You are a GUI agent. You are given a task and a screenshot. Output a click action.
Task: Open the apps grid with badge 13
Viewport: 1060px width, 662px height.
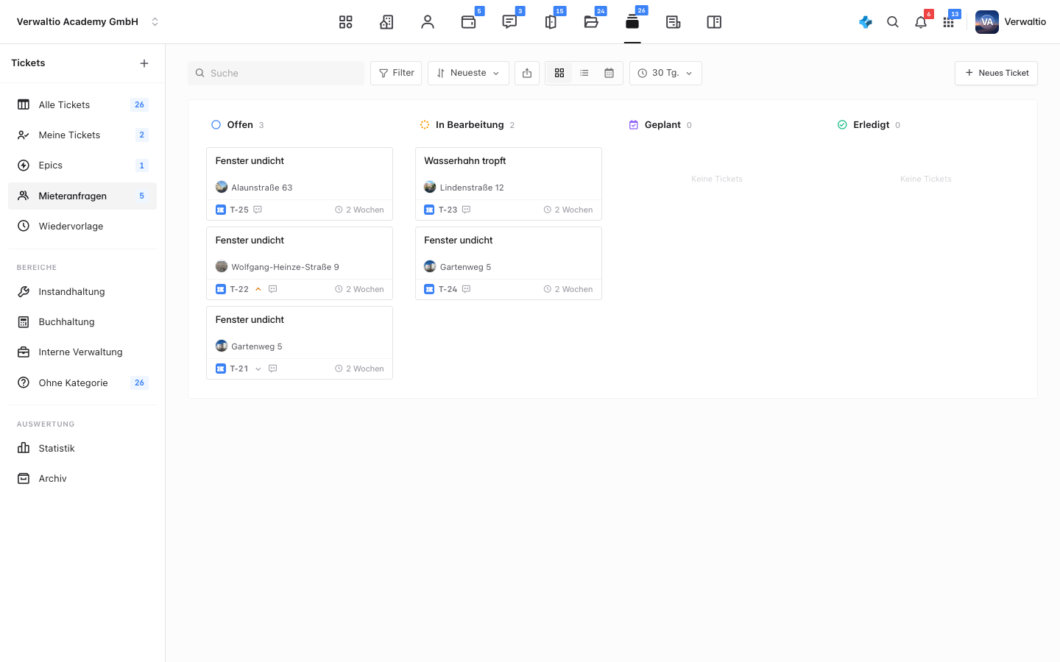coord(949,22)
